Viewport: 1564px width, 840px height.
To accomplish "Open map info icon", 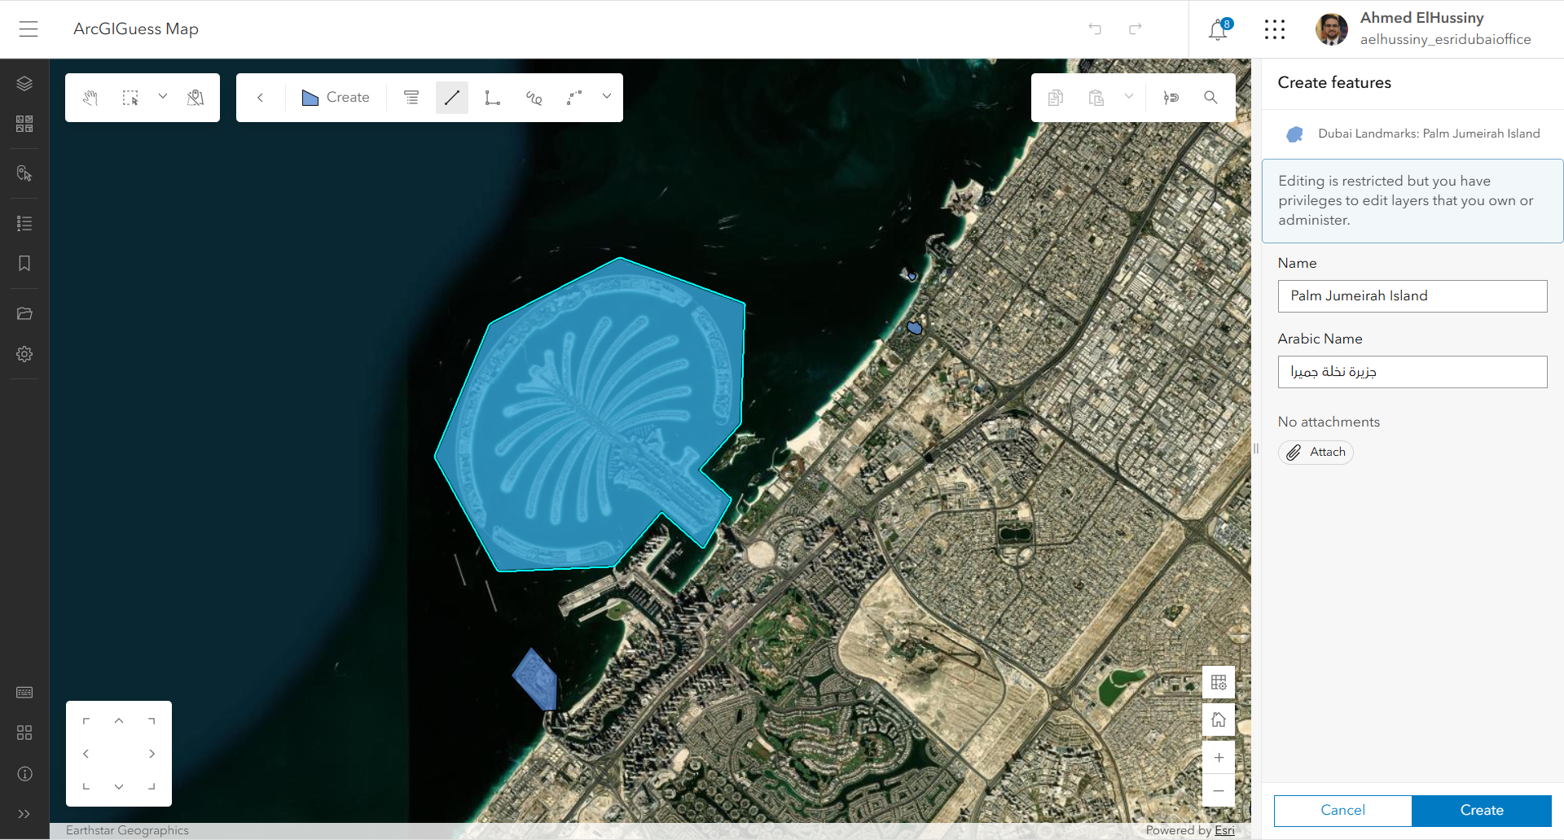I will (x=24, y=773).
